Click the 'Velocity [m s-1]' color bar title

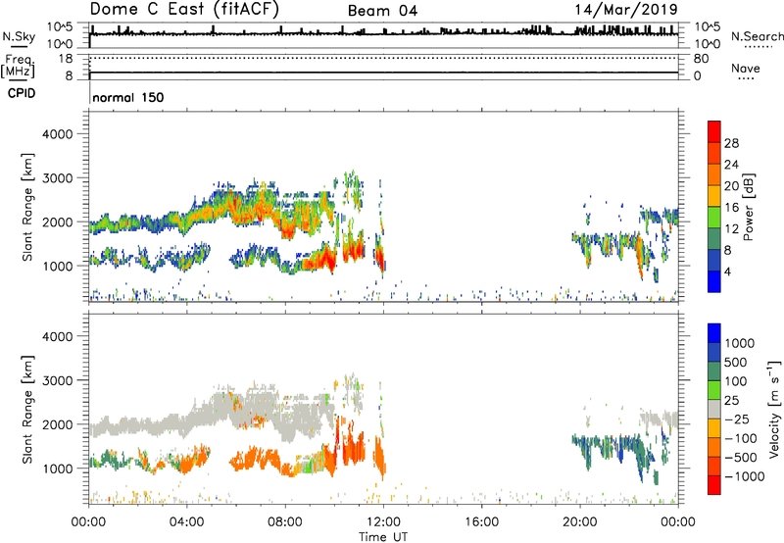click(774, 409)
